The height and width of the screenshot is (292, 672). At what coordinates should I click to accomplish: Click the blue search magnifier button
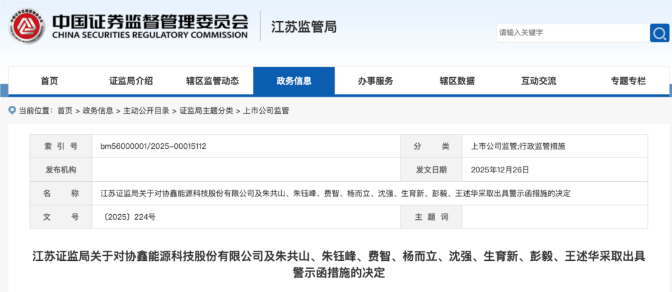(x=659, y=32)
